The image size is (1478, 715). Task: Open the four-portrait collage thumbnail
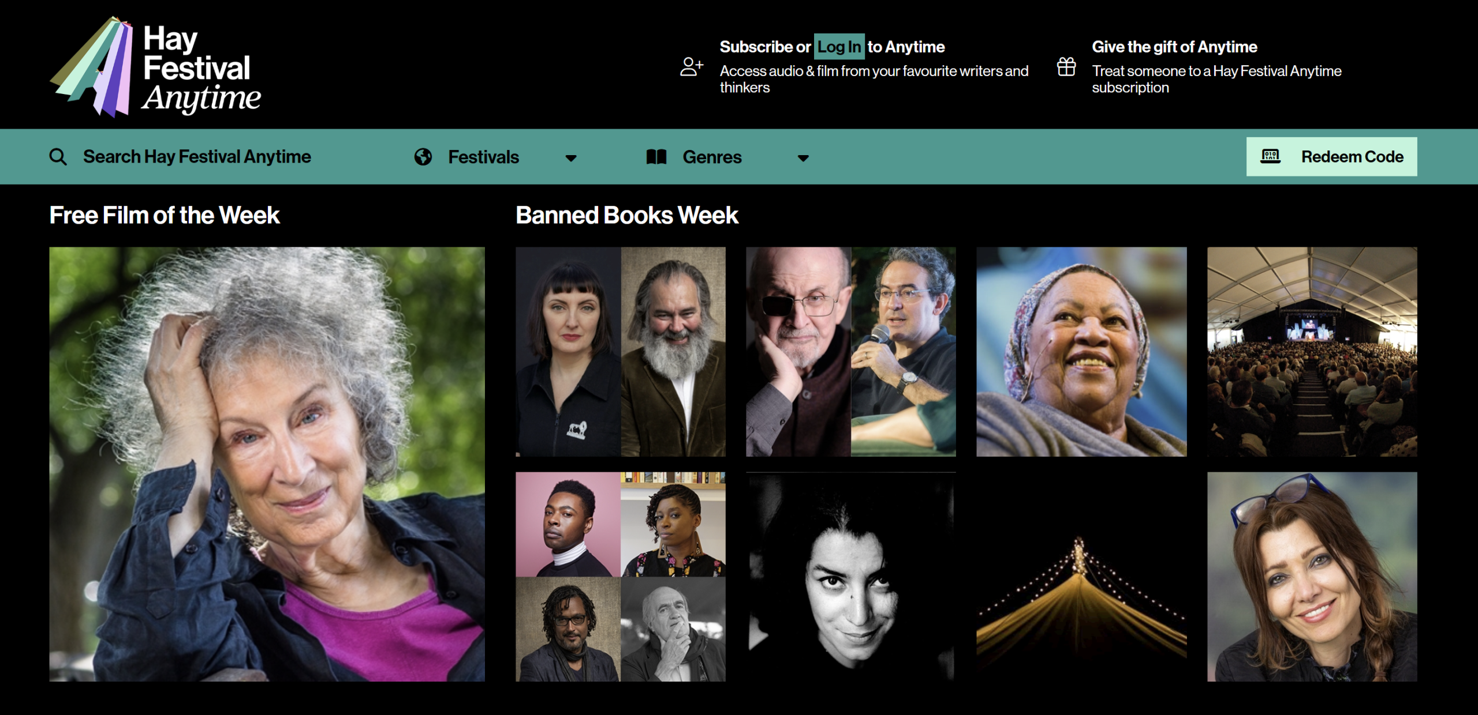point(620,577)
